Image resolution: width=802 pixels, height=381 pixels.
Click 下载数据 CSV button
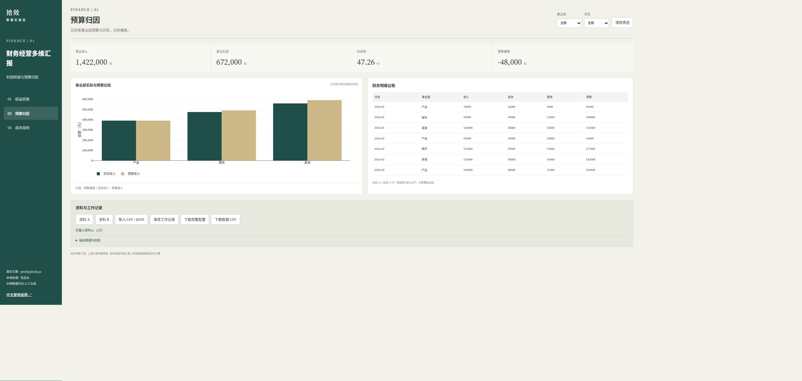point(225,220)
